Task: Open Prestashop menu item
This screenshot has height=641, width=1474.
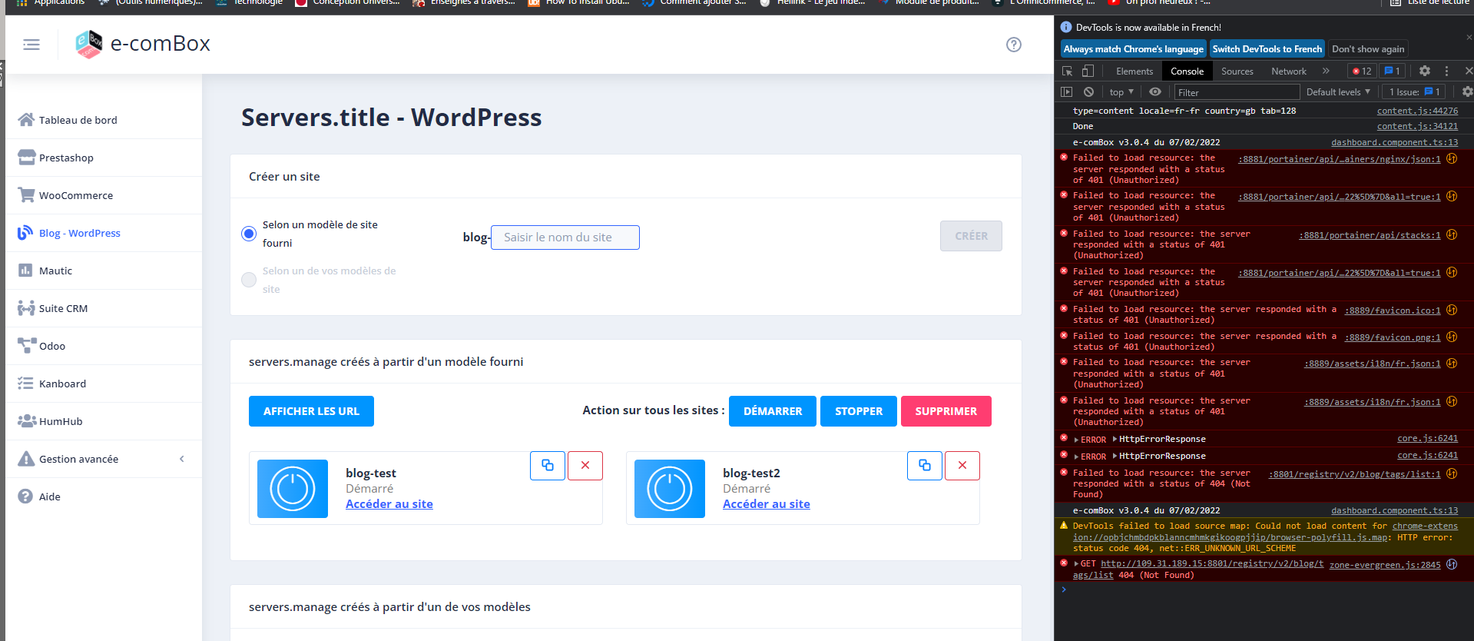Action: point(104,158)
